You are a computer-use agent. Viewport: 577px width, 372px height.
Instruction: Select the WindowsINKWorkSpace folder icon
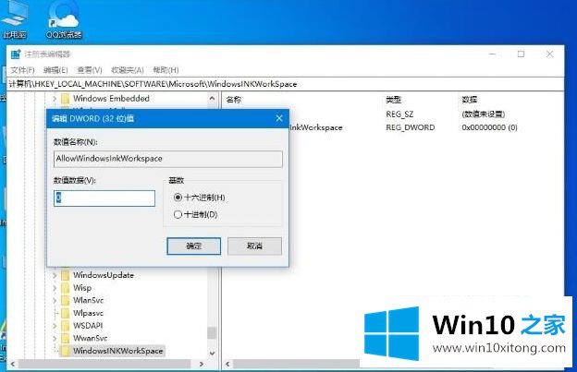[x=65, y=351]
